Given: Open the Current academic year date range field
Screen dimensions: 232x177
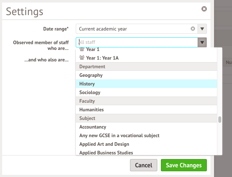Looking at the screenshot, I should [x=133, y=29].
